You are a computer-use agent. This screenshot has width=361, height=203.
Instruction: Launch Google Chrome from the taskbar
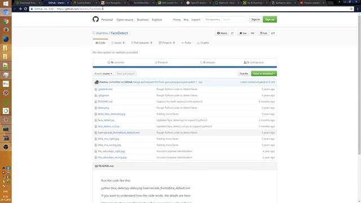pos(6,21)
